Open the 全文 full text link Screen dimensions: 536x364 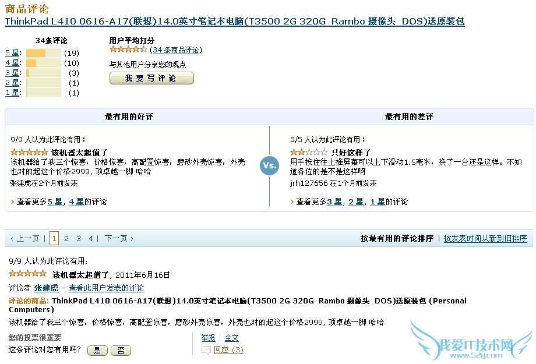click(231, 338)
